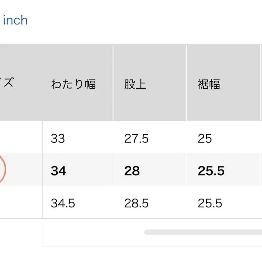262x262 pixels.
Task: Select the bold 34 cell
Action: click(x=59, y=171)
